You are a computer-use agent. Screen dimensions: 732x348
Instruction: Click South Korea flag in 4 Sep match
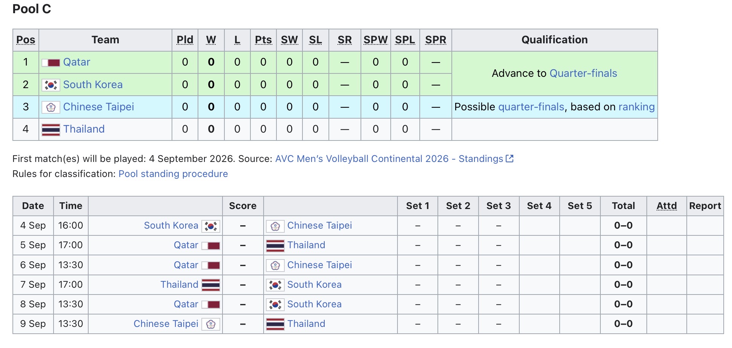[211, 226]
